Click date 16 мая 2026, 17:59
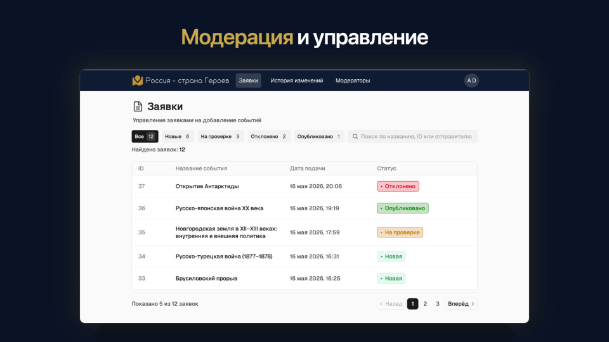The height and width of the screenshot is (342, 609). tap(315, 232)
